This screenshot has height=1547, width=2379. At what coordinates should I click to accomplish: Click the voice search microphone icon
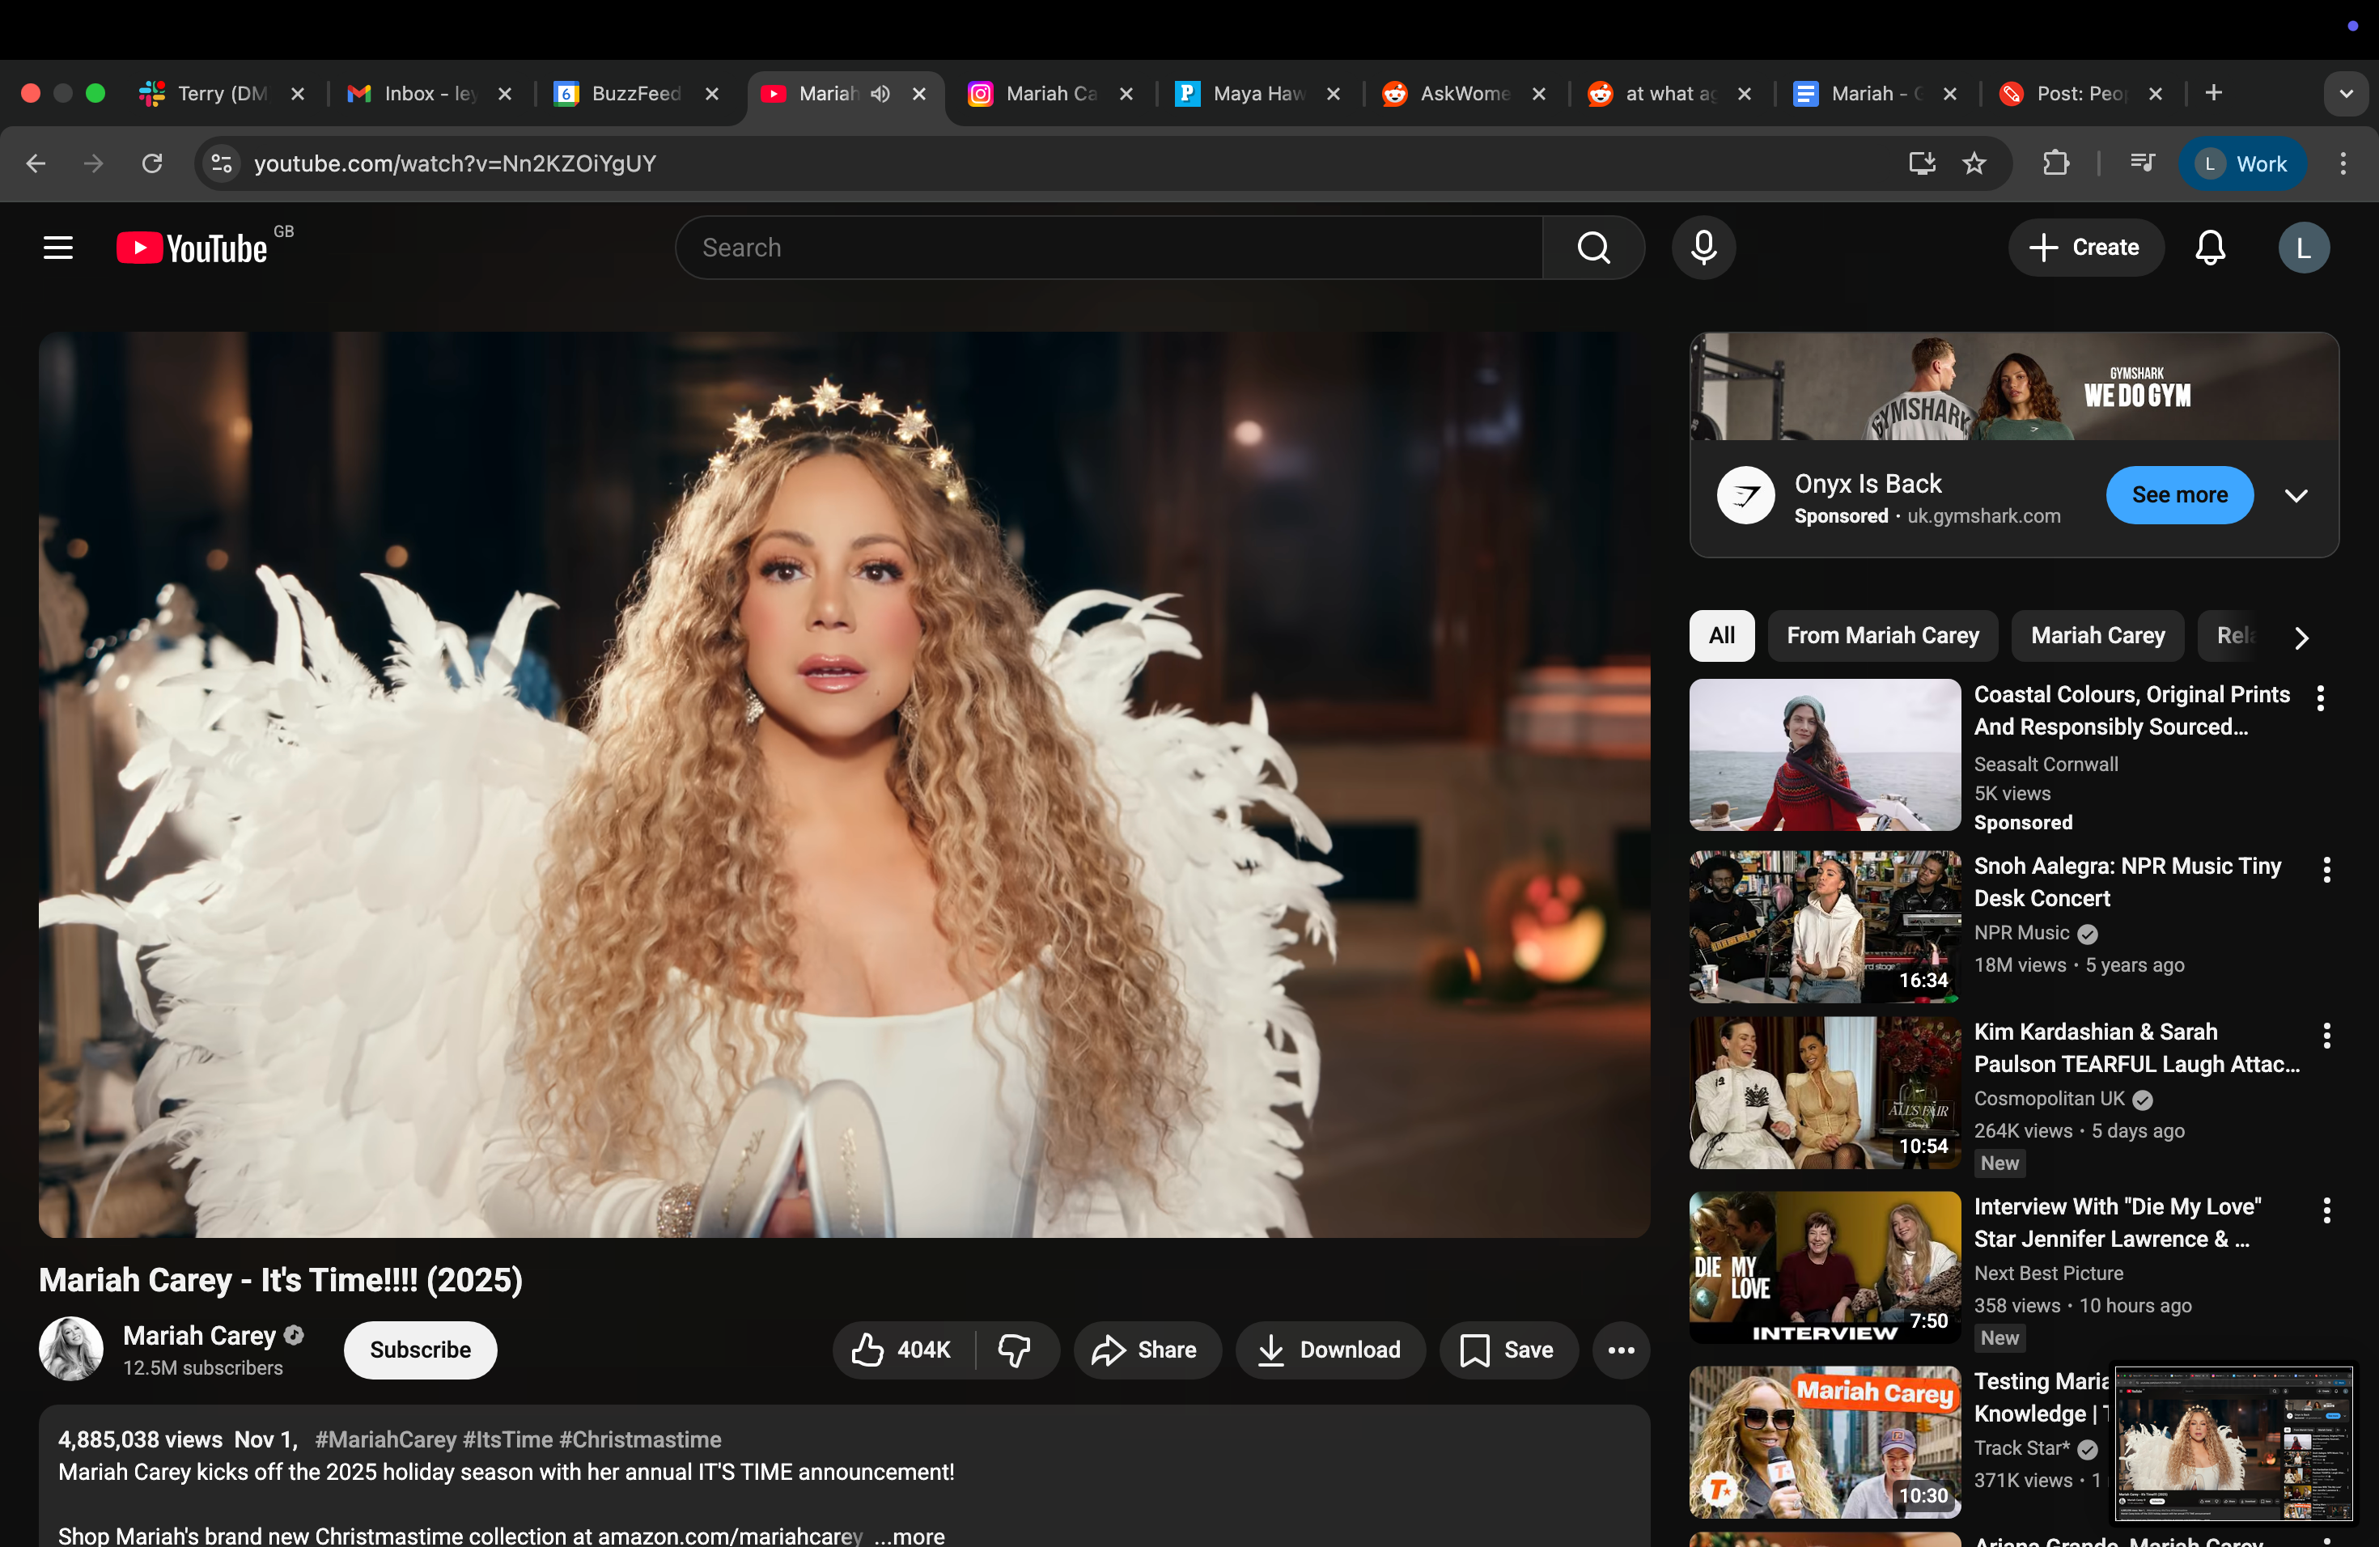click(1703, 247)
